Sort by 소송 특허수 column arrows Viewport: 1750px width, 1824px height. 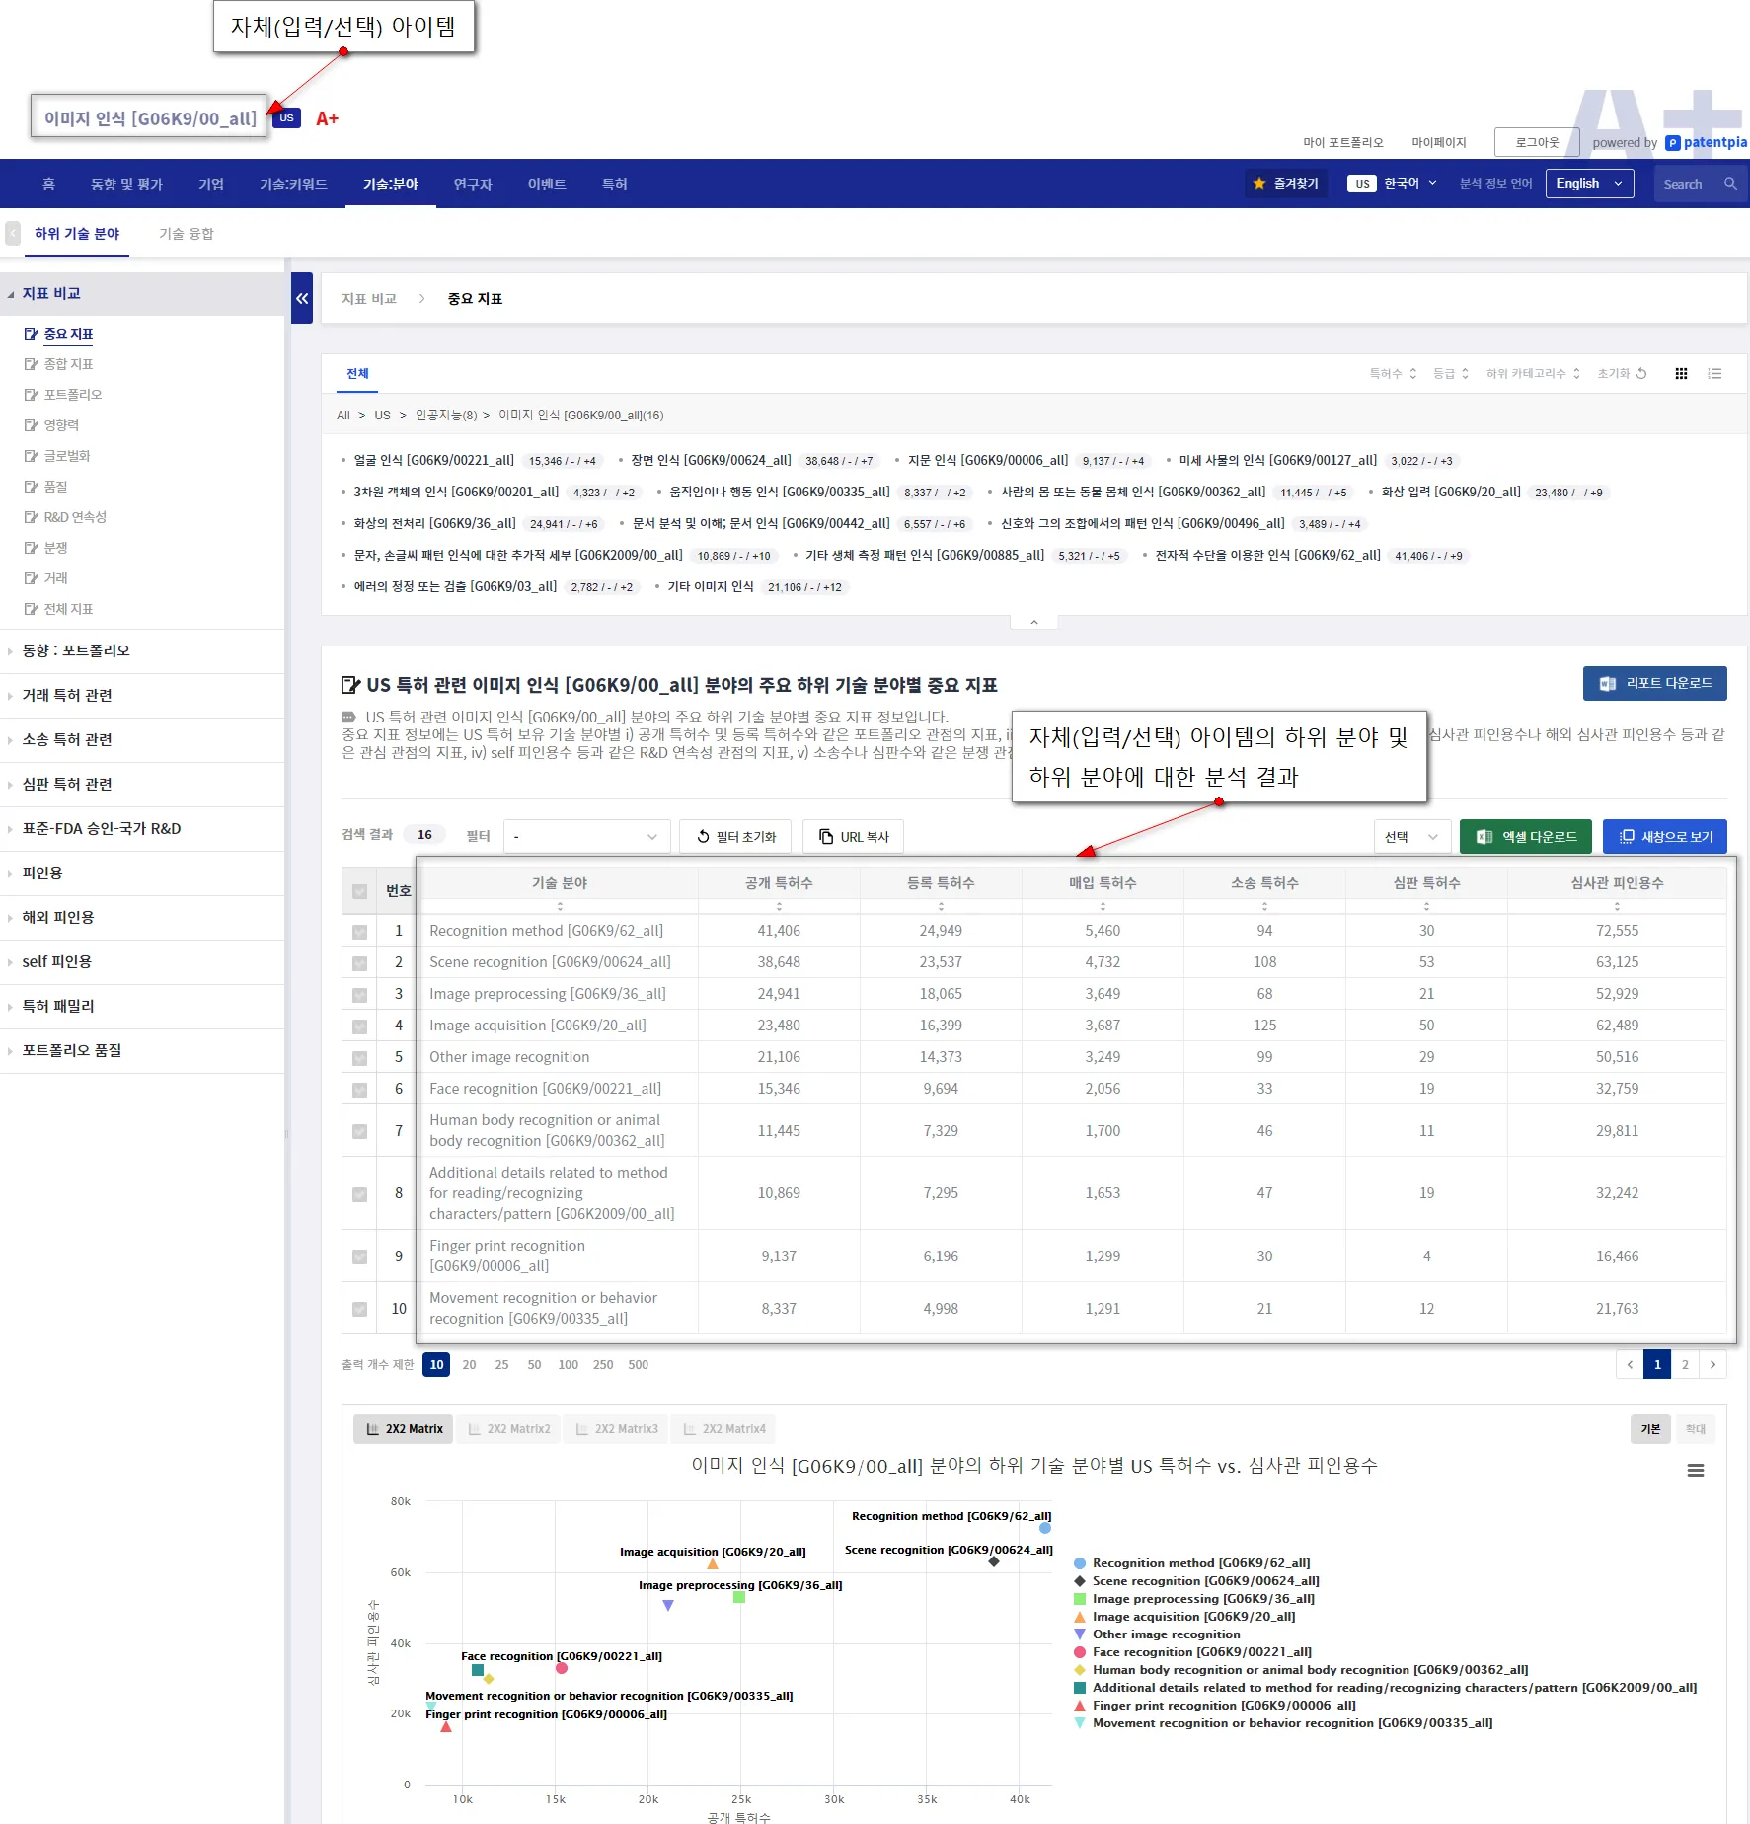(x=1264, y=906)
